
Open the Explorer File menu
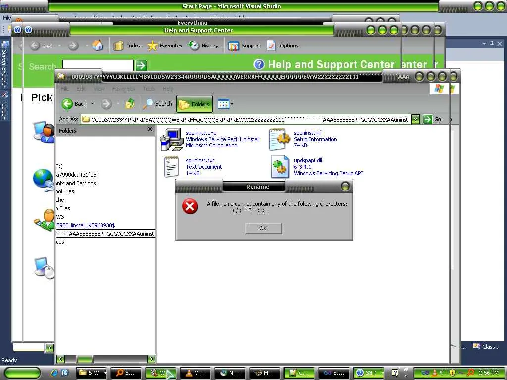pyautogui.click(x=65, y=89)
